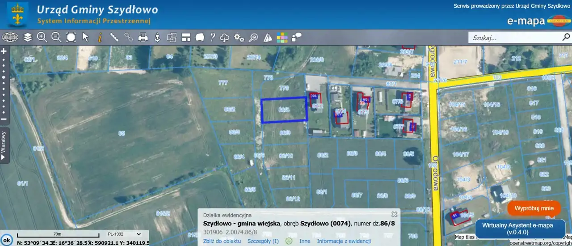Toggle the mirror contrast triangle tool
Viewport: 572px width, 246px height.
tap(268, 37)
